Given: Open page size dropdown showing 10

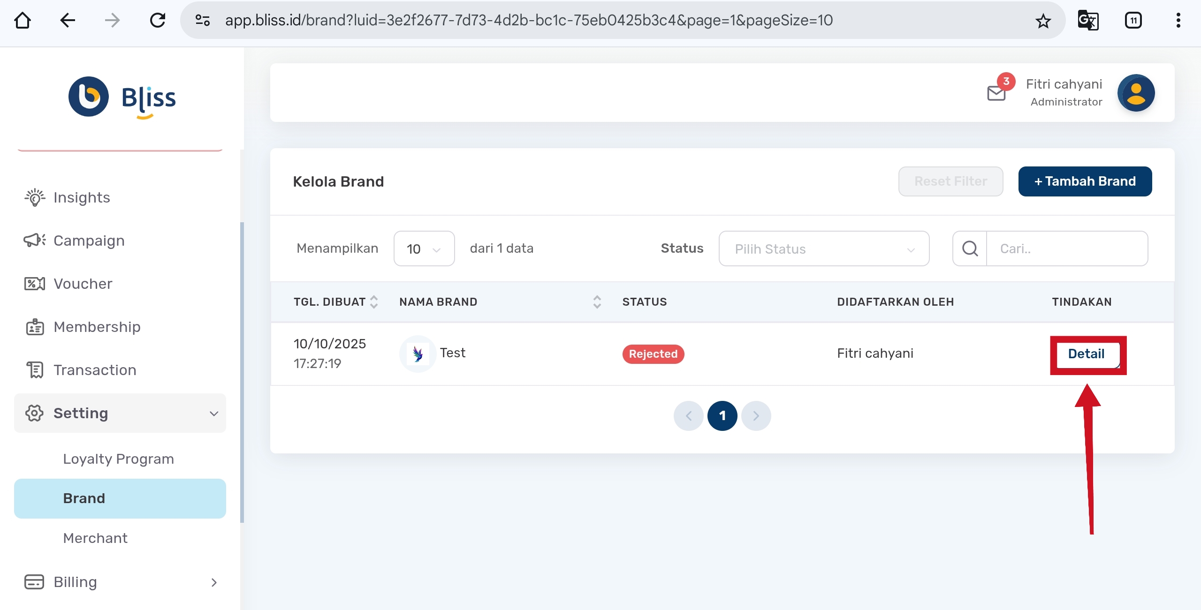Looking at the screenshot, I should tap(424, 249).
